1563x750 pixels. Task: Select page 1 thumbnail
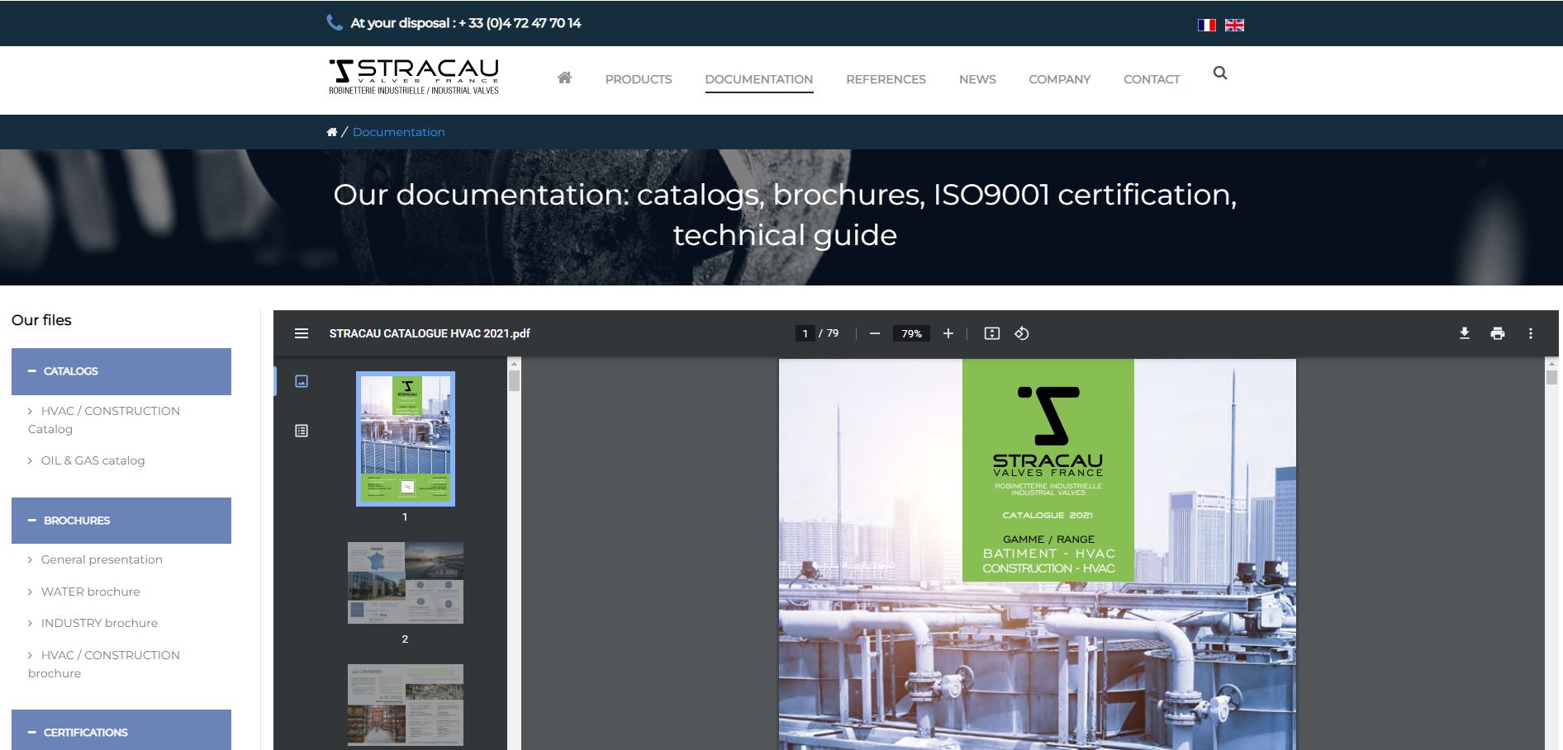[x=406, y=438]
